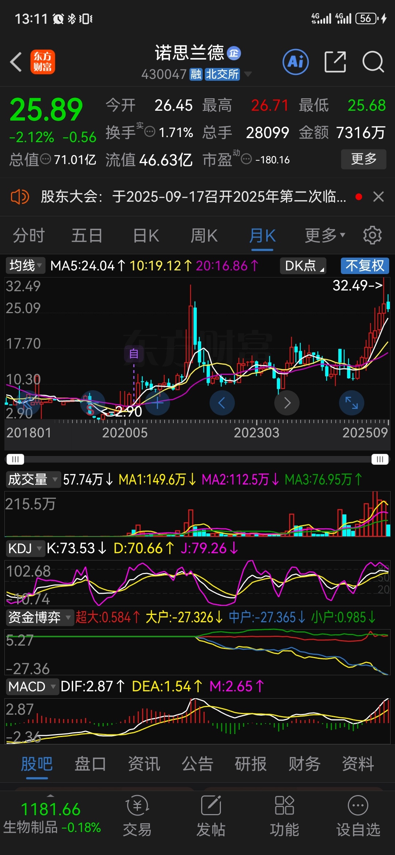Expand the 更多 chart period dropdown
This screenshot has height=855, width=395.
coord(325,235)
